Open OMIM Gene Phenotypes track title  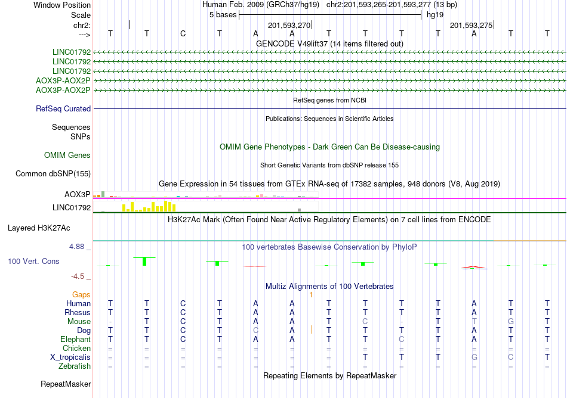click(329, 147)
